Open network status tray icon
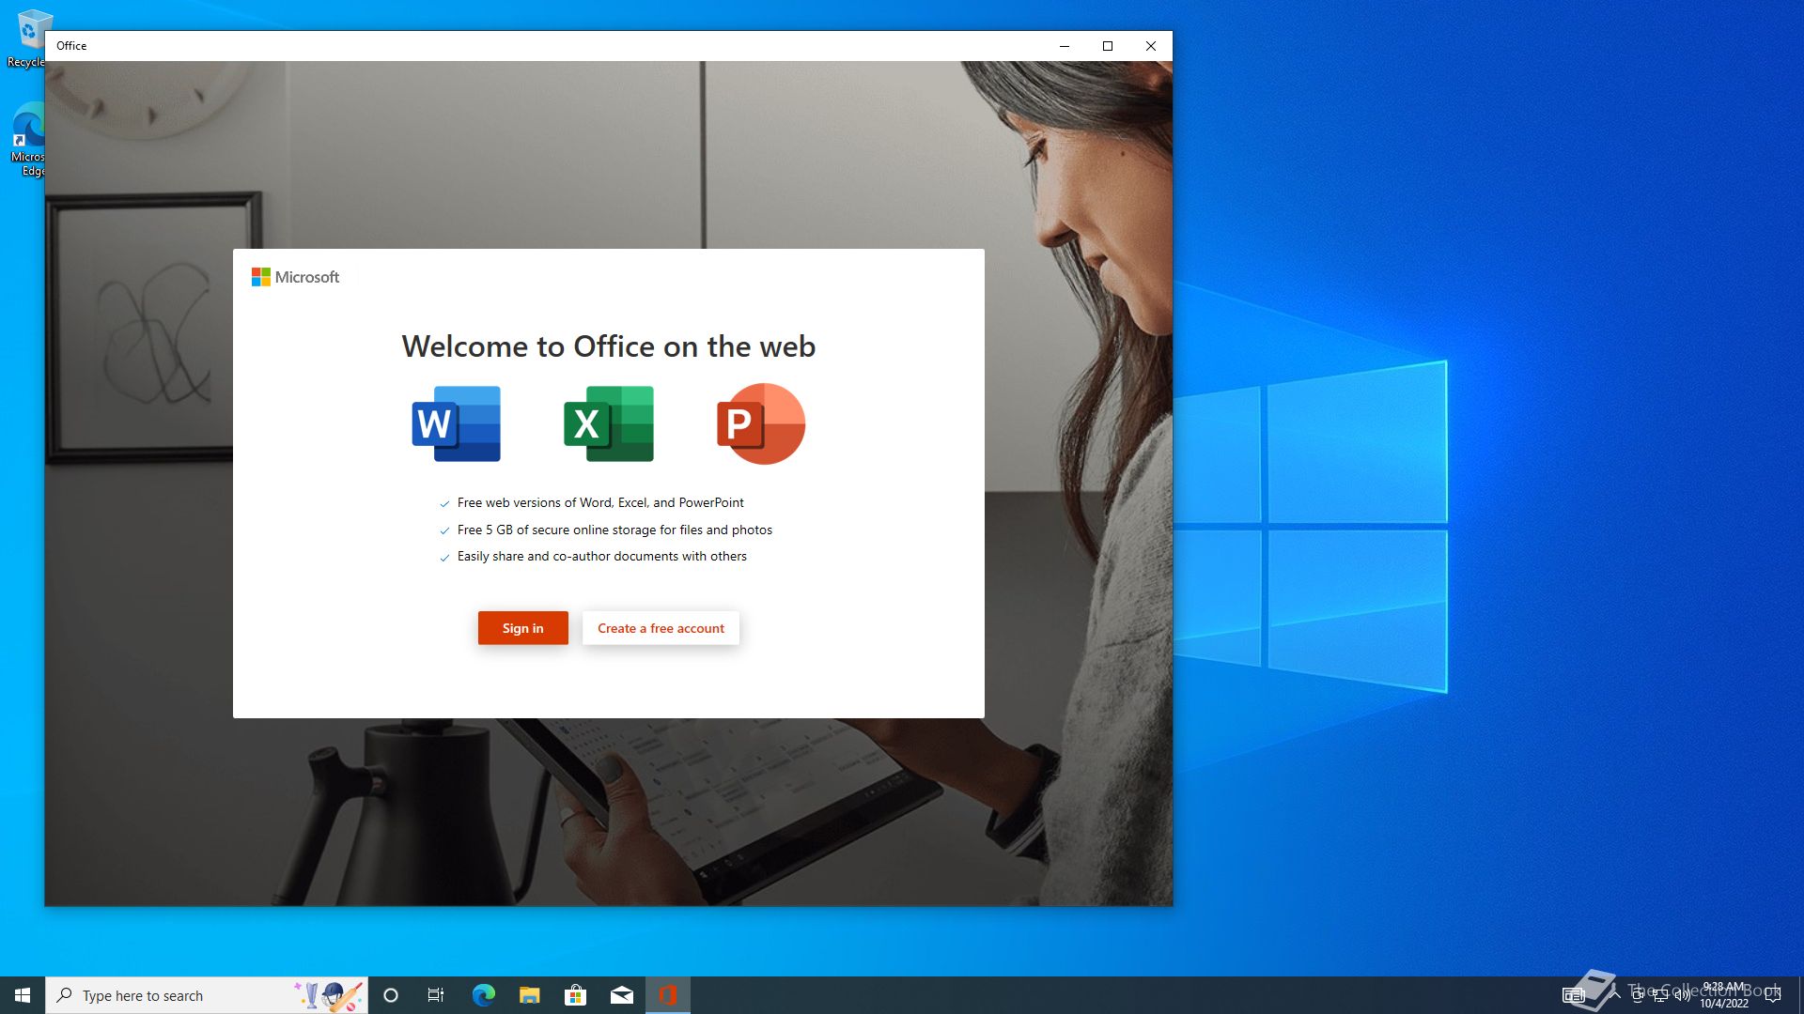 coord(1660,995)
